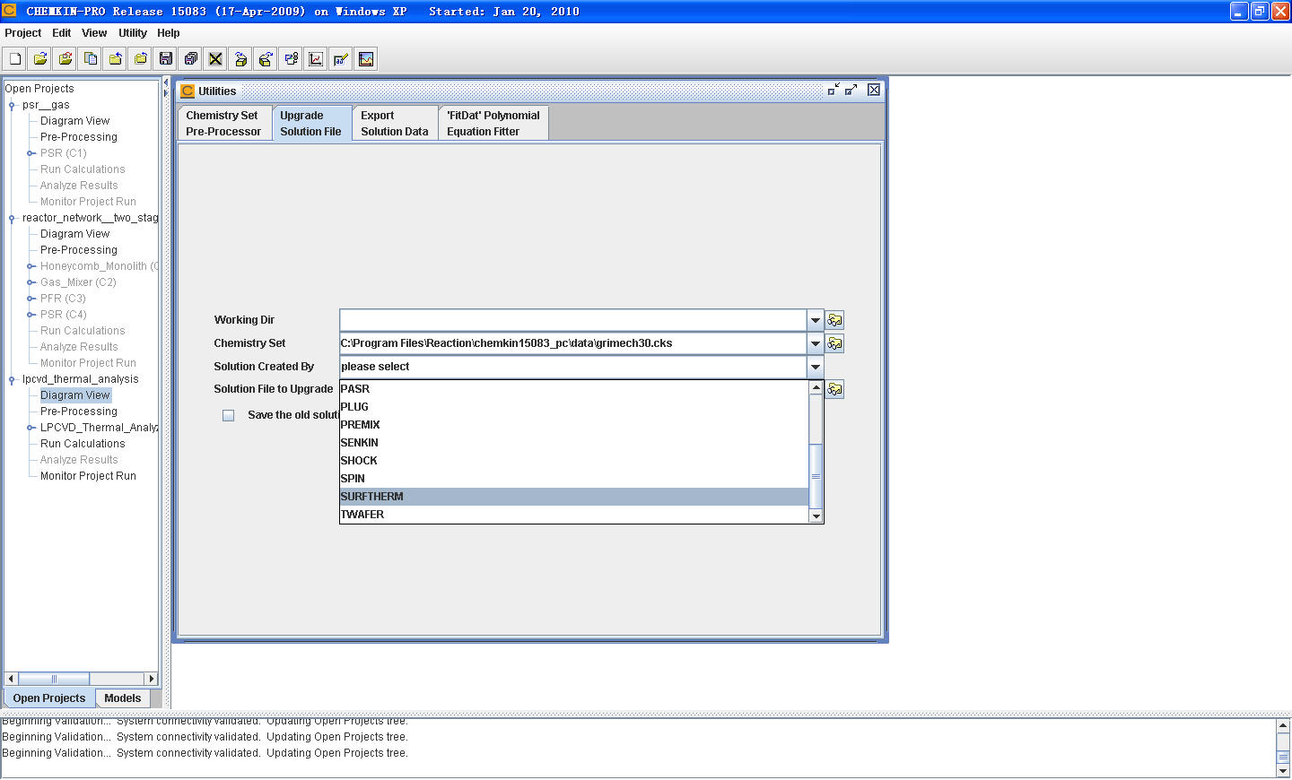Switch to 'FitDat' Polynomial Equation Fitter tab
Screen dimensions: 1292x780
pos(493,123)
